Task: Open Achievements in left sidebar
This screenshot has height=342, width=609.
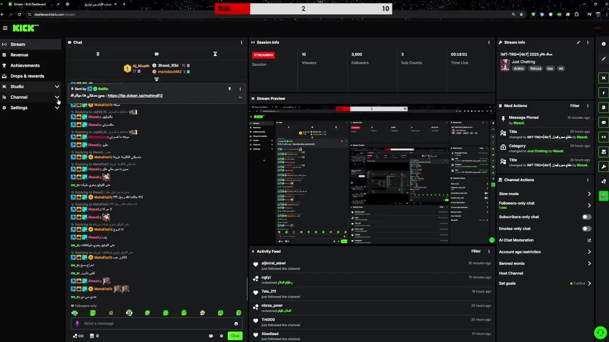Action: click(31, 66)
